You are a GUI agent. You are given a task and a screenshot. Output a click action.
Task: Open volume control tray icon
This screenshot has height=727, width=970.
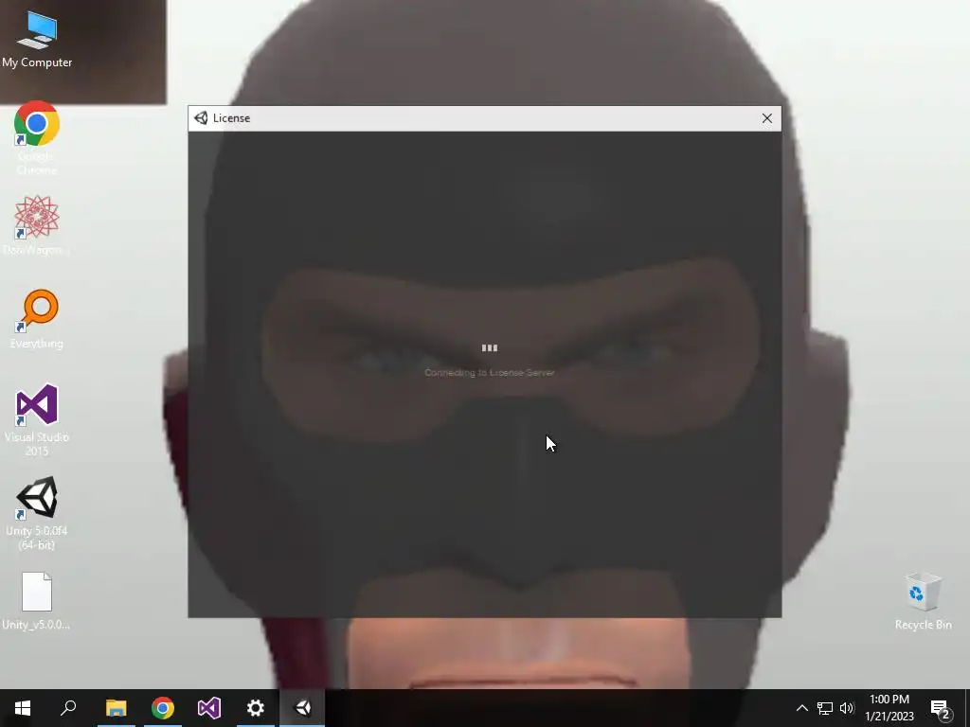[x=847, y=708]
